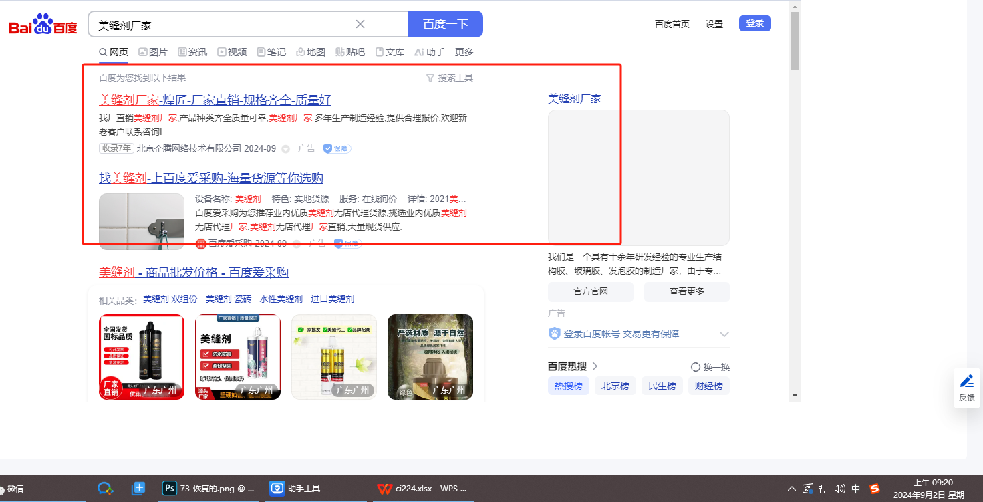Screen dimensions: 983x502
Task: Click the Baidu logo
Action: click(43, 25)
